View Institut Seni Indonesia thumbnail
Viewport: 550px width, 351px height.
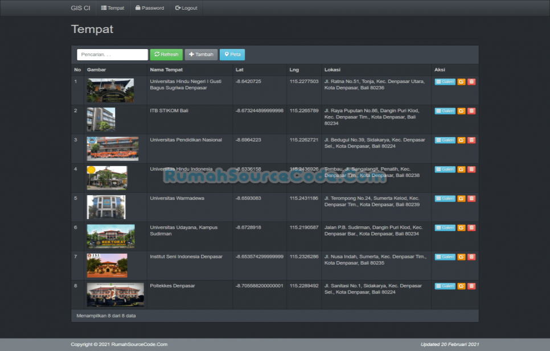[107, 265]
